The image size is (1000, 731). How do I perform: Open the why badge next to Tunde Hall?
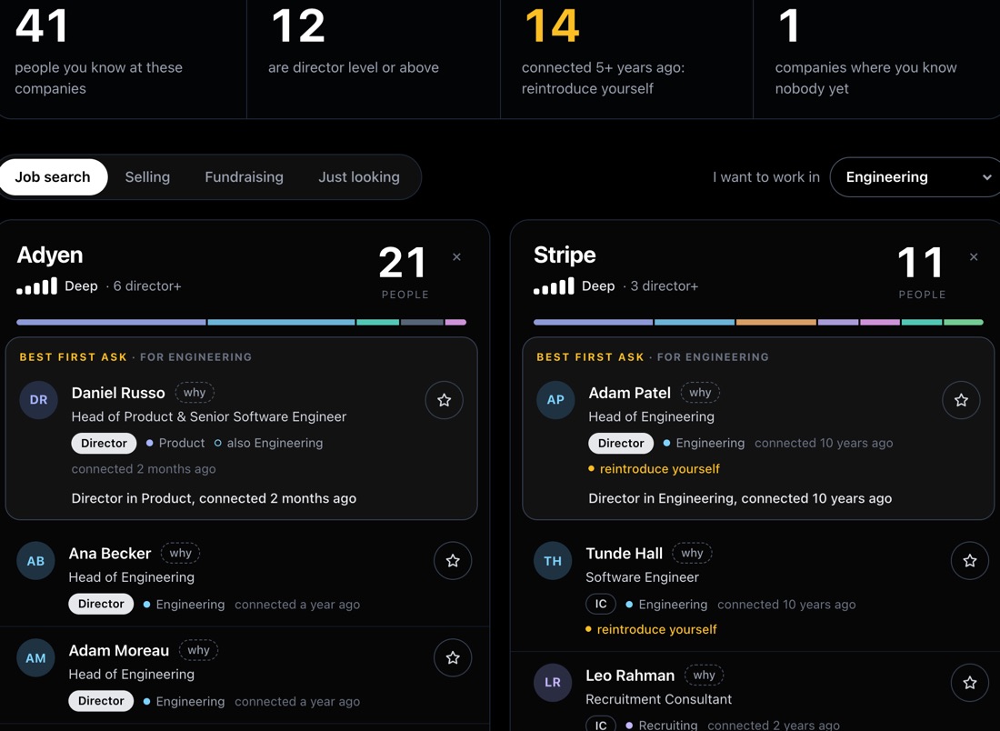[x=692, y=553]
